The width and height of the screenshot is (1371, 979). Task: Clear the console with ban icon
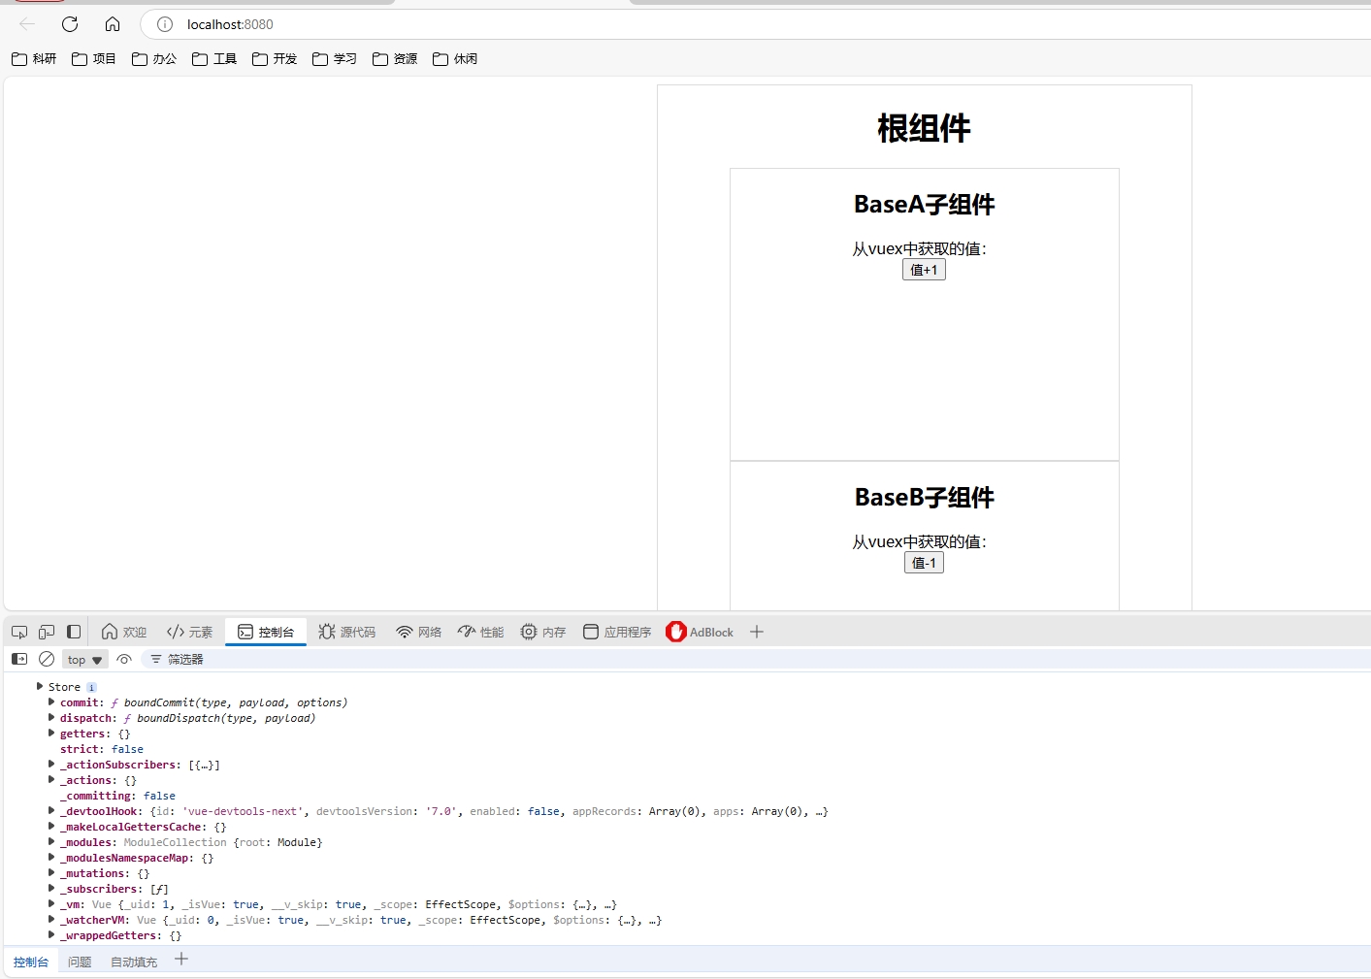tap(47, 659)
